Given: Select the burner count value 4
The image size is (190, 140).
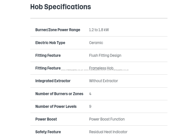Looking at the screenshot, I should 90,94.
